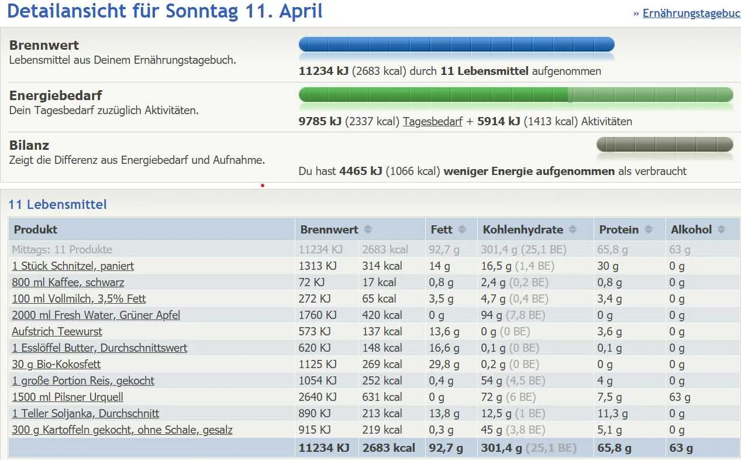
Task: Click Butter's 620 KJ value
Action: (x=315, y=348)
